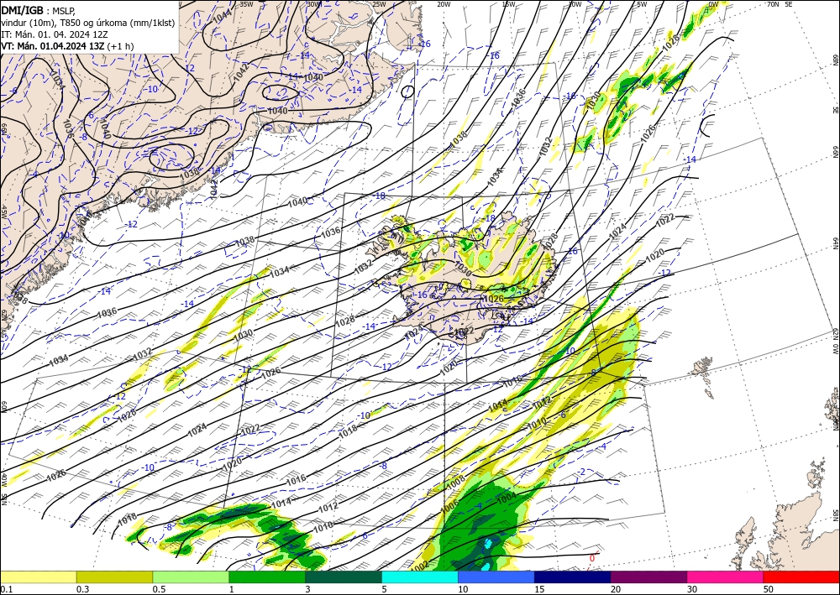Click the '20W' longitude label at the top
Image resolution: width=840 pixels, height=595 pixels.
(444, 4)
